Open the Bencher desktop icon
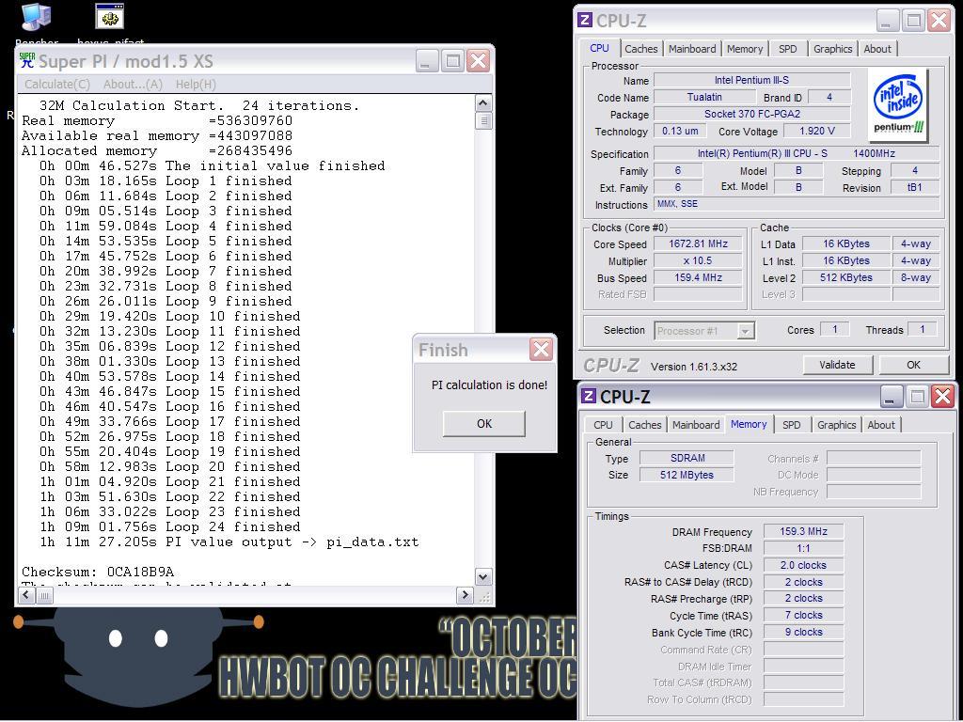This screenshot has height=722, width=963. point(37,19)
